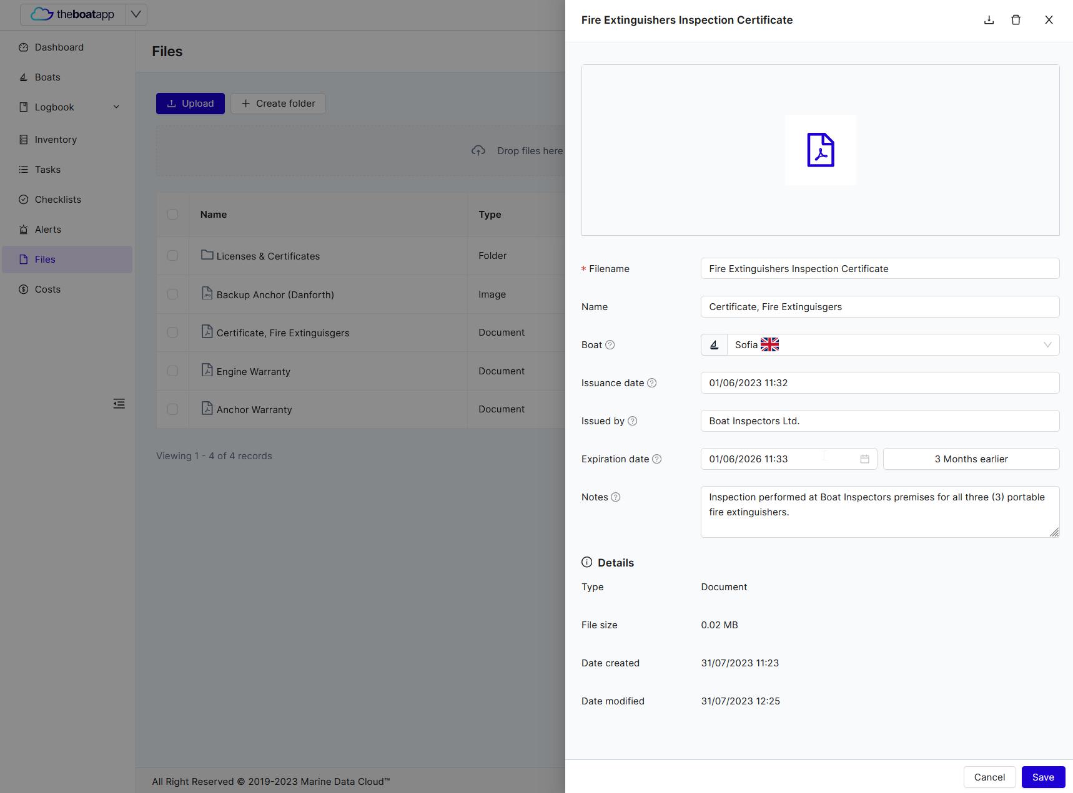1073x793 pixels.
Task: Open the Licenses & Certificates folder
Action: pyautogui.click(x=268, y=256)
